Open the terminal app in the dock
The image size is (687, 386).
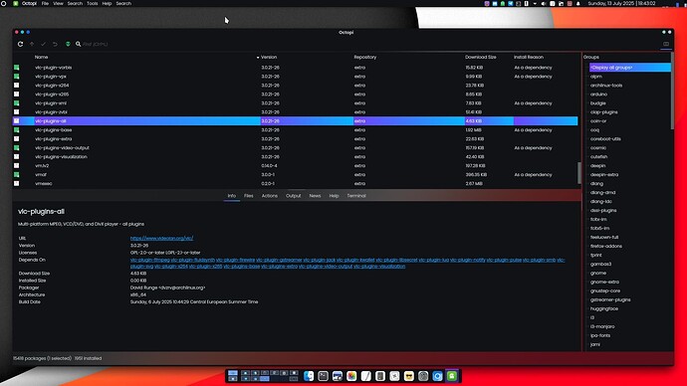323,376
